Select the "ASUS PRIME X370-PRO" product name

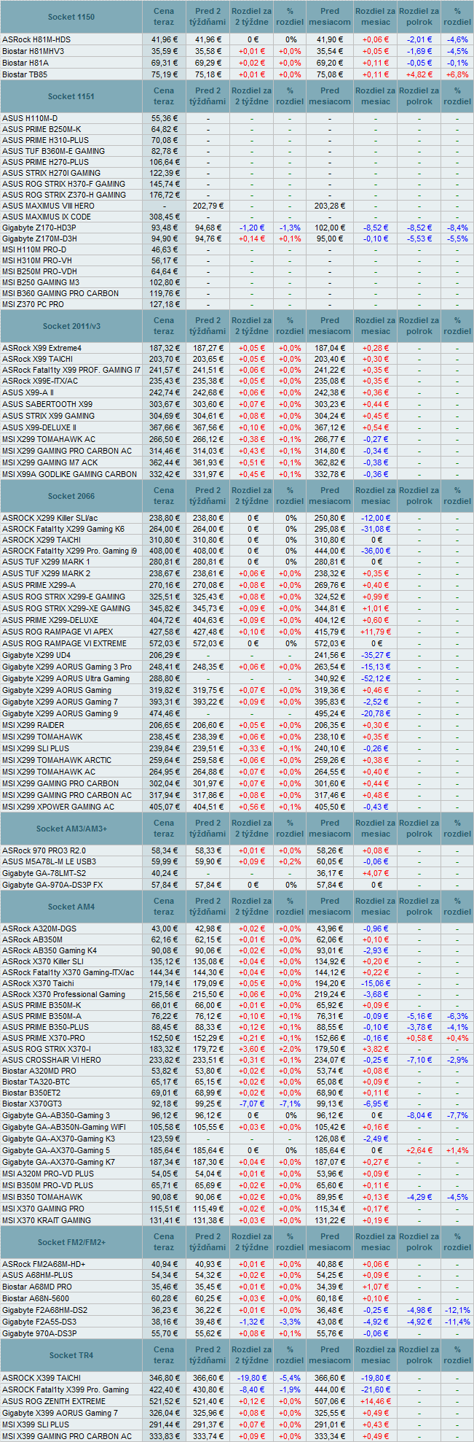[44, 1038]
